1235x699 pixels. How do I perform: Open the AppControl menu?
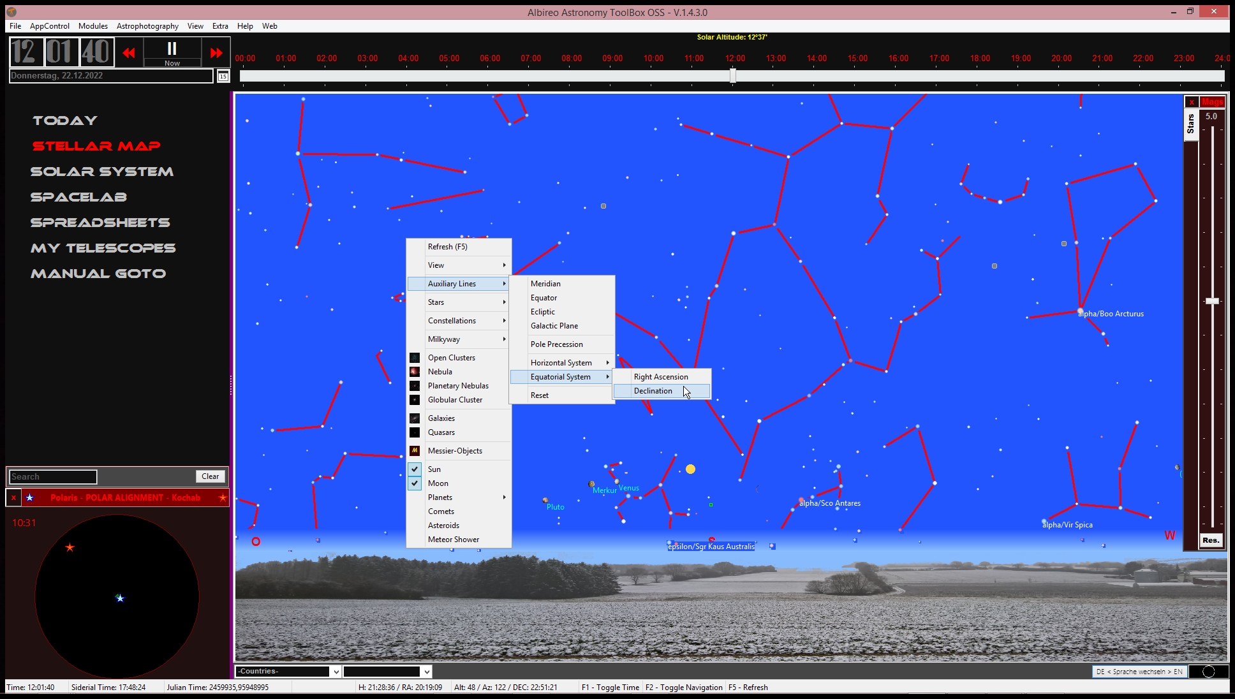point(50,26)
